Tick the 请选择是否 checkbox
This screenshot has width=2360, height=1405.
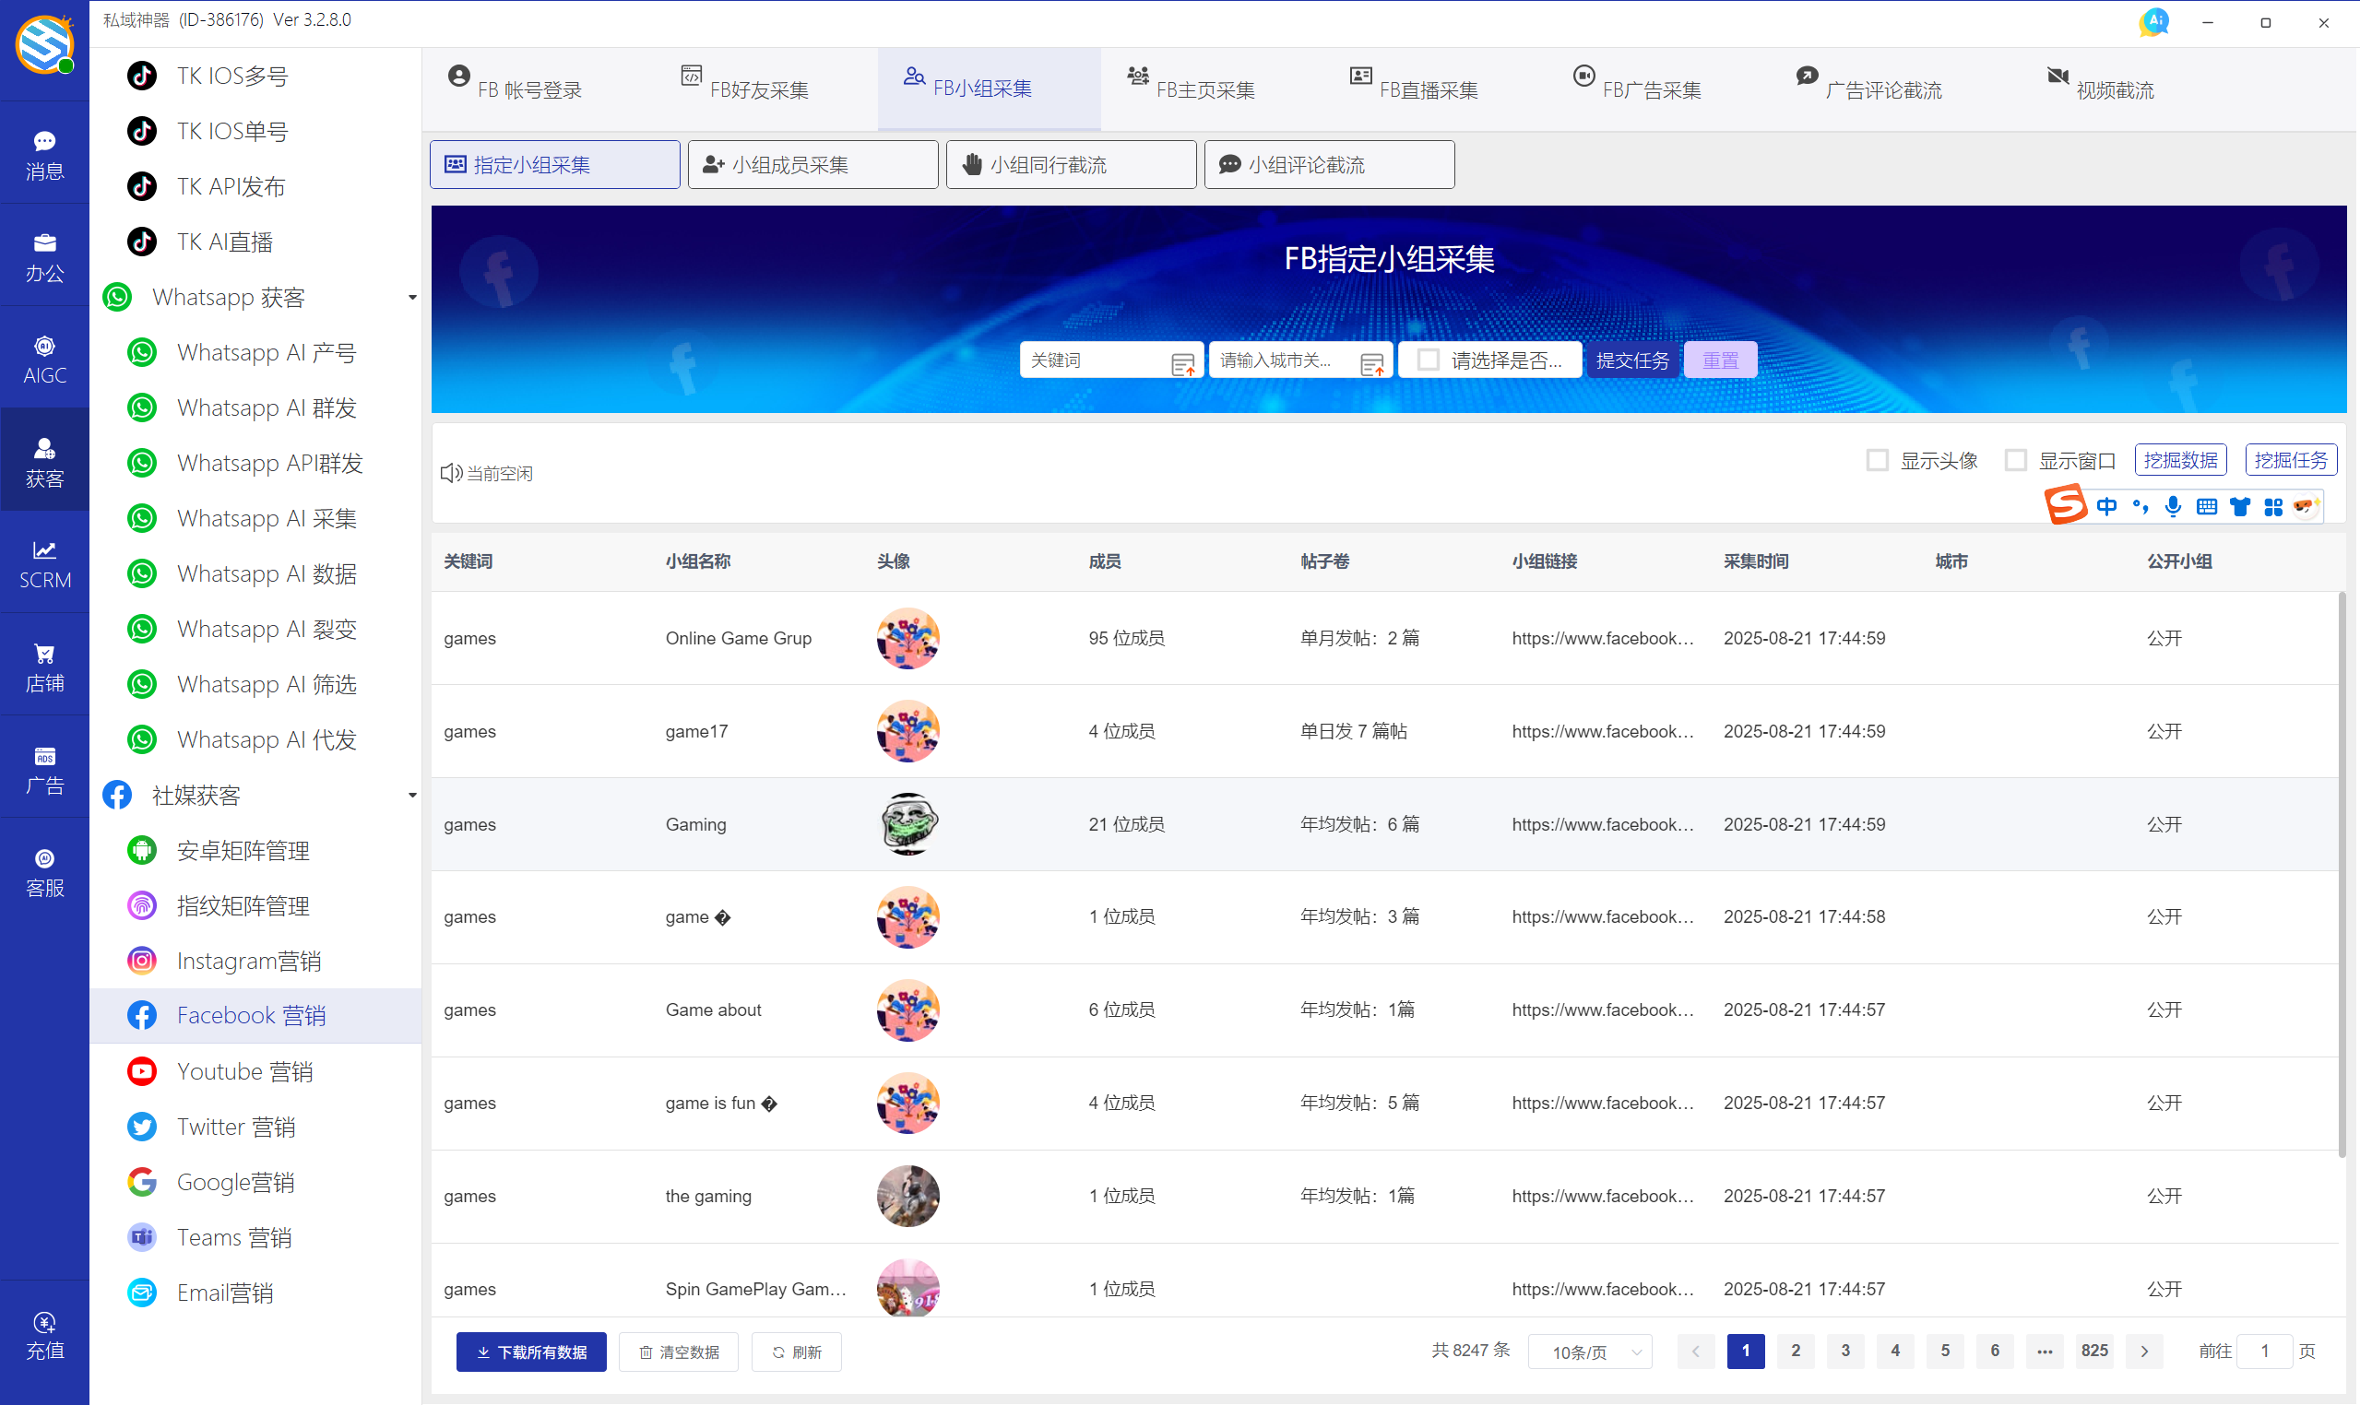1429,360
